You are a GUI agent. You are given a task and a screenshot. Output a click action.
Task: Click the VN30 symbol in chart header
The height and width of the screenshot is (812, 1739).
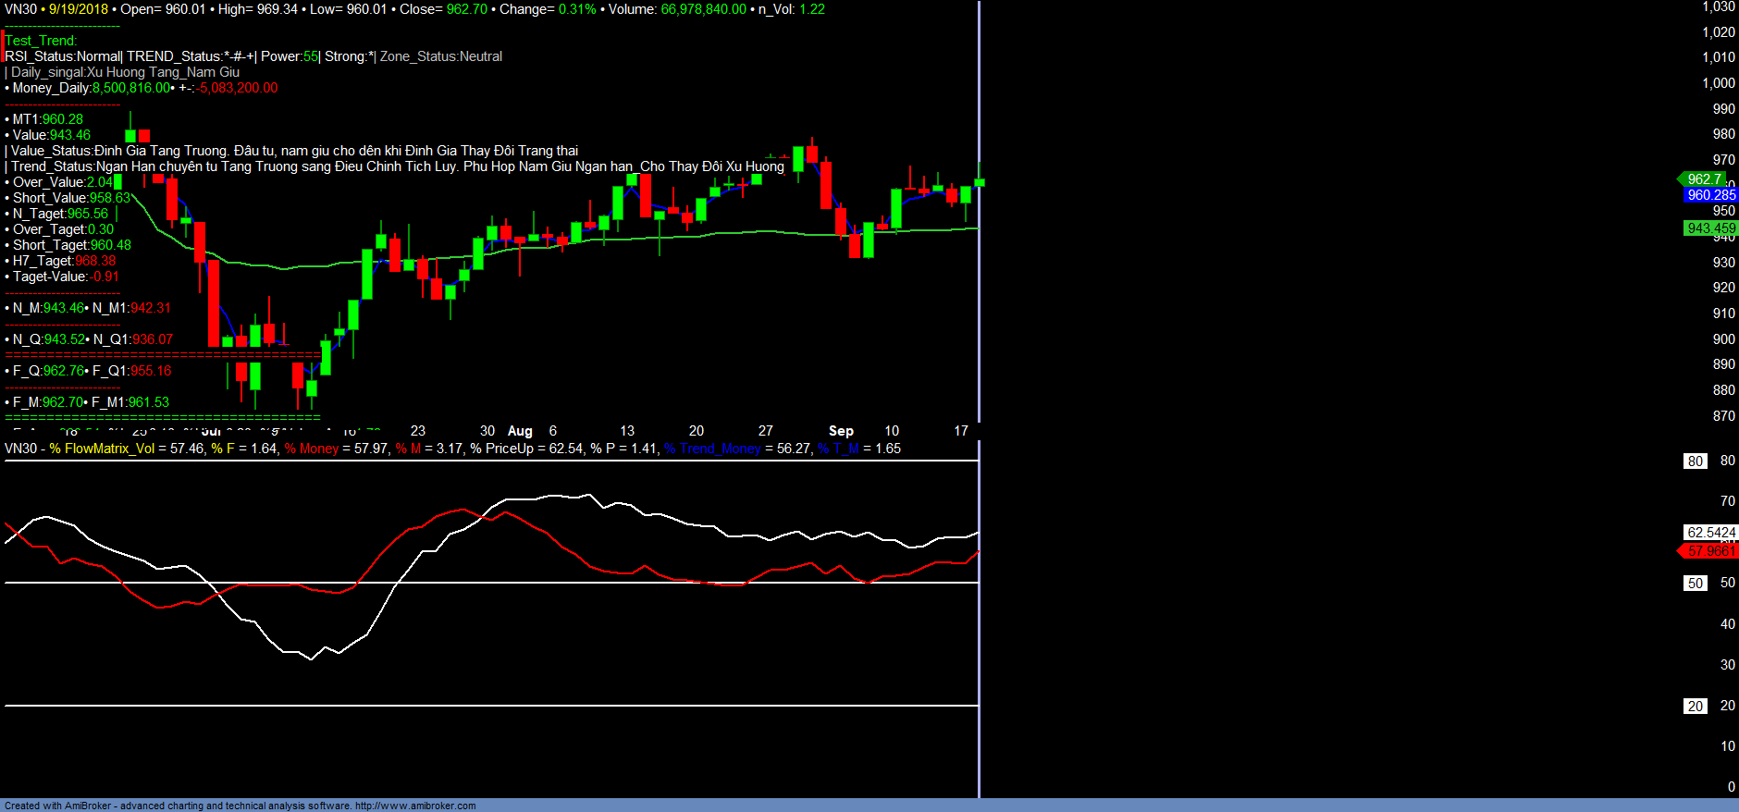20,9
